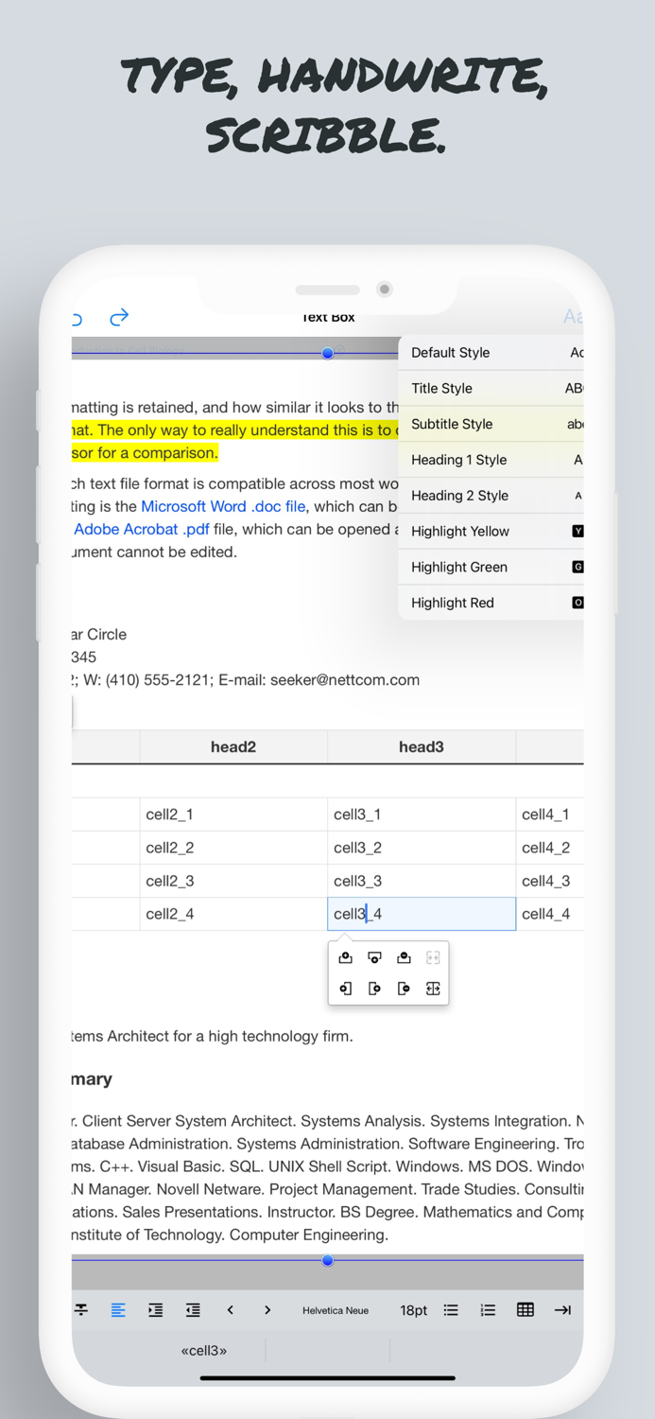
Task: Select table cell cell3_3
Action: [422, 881]
